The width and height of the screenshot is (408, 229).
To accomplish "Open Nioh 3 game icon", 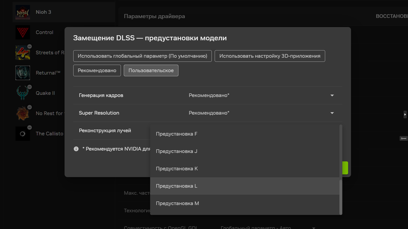I will 23,12.
